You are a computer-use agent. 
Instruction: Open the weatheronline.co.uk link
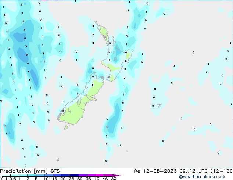click(202, 177)
